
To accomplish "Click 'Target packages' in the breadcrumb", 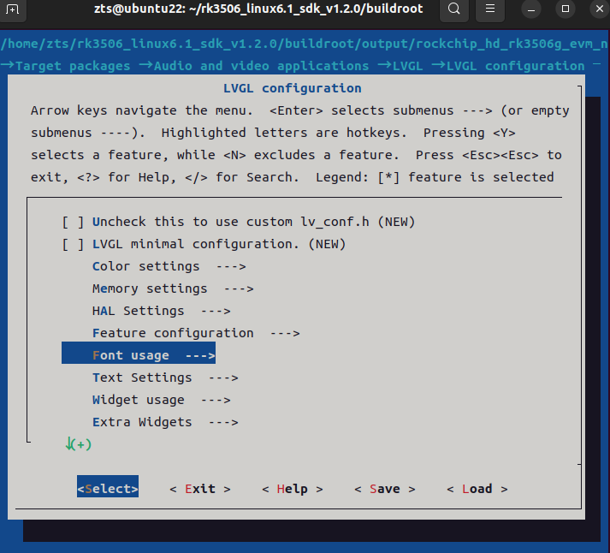I will click(73, 66).
